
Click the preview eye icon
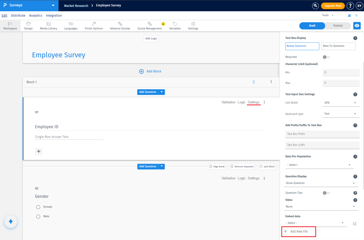click(x=357, y=26)
